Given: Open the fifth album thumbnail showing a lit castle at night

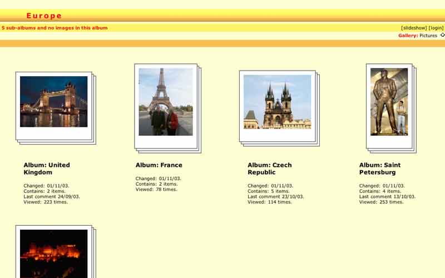Looking at the screenshot, I should coord(53,254).
